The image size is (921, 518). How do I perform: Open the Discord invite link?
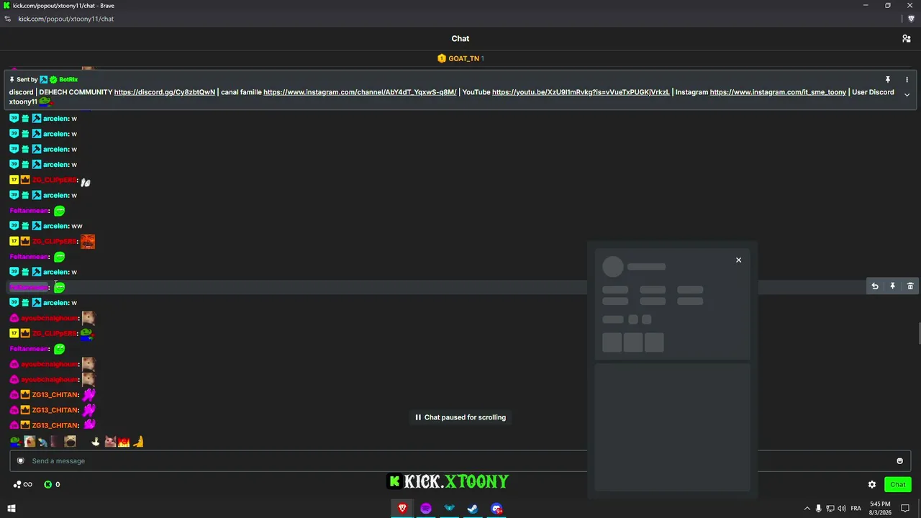point(165,92)
